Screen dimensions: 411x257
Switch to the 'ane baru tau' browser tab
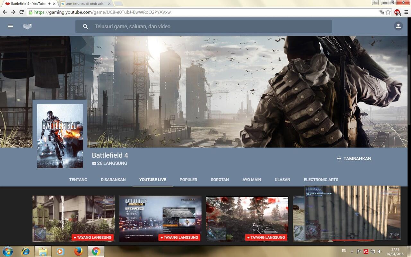(x=86, y=4)
